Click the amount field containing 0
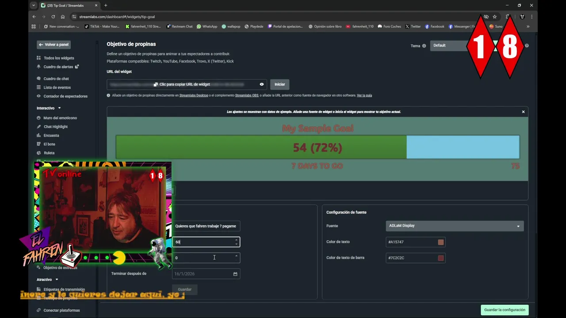The image size is (566, 318). pos(206,258)
